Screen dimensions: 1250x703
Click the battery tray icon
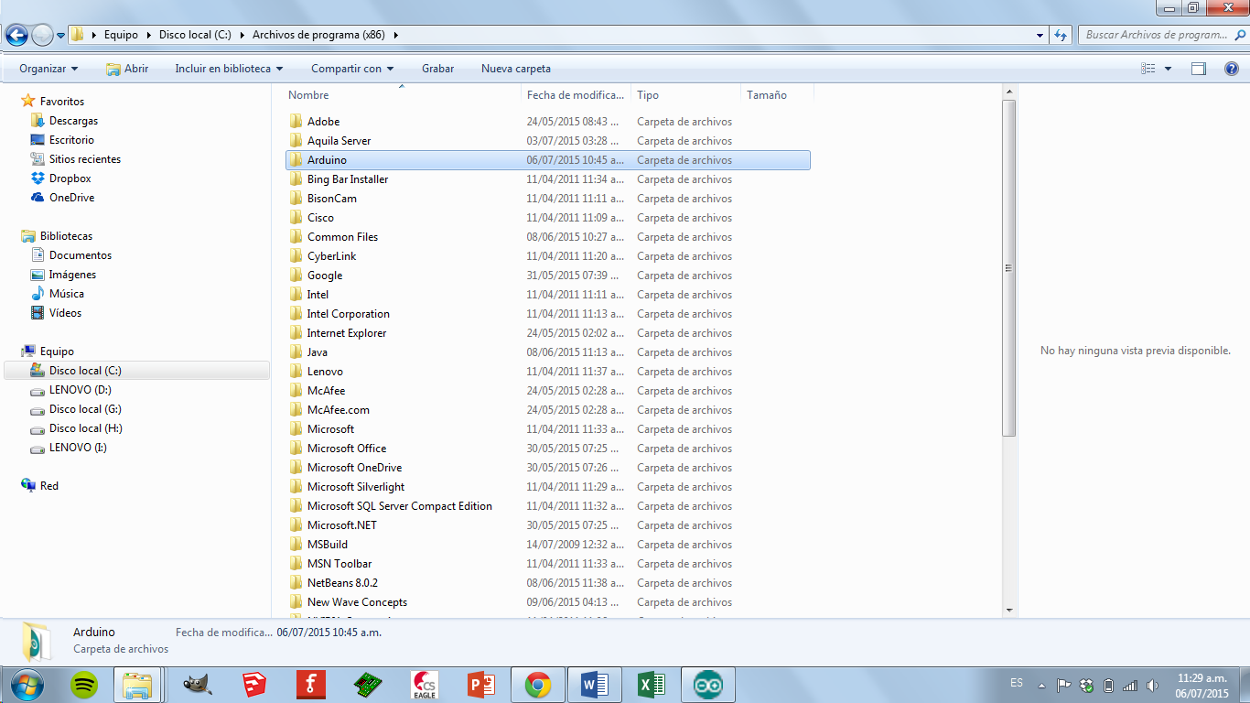point(1108,685)
